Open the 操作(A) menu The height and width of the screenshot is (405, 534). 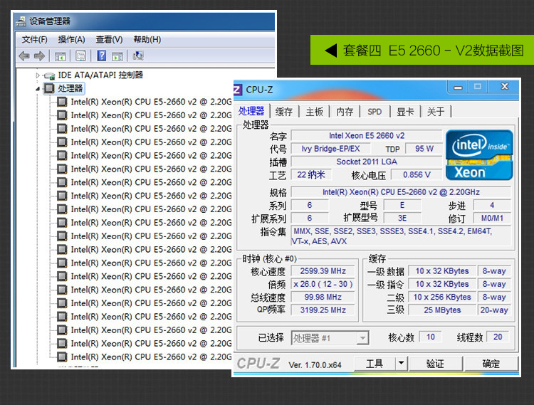click(71, 39)
